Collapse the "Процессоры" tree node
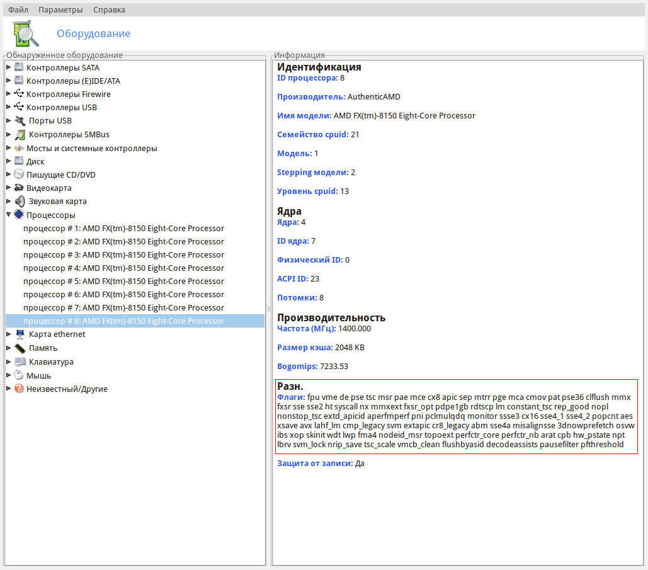The image size is (648, 570). click(x=9, y=215)
